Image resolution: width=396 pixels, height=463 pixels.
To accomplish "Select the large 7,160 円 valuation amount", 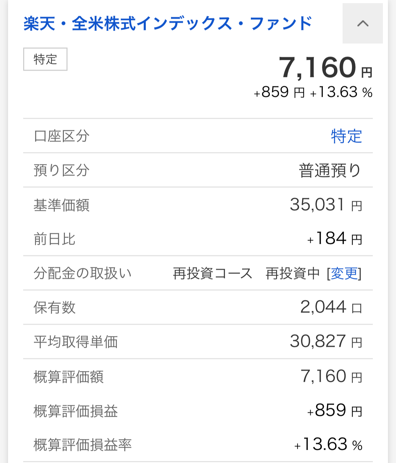I will tap(325, 68).
